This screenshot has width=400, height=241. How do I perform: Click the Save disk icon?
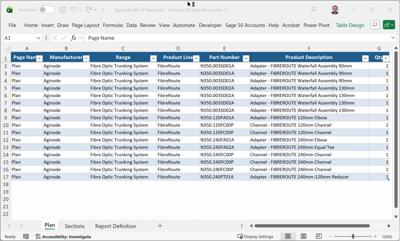(62, 10)
